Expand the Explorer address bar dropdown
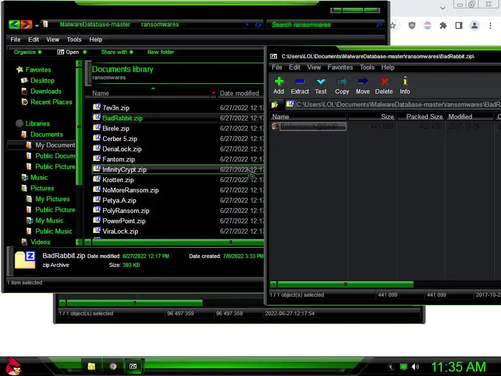The image size is (501, 376). tap(247, 24)
